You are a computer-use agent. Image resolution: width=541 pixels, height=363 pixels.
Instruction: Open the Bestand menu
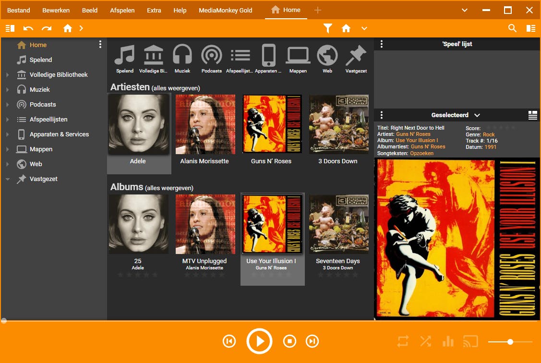(x=19, y=11)
